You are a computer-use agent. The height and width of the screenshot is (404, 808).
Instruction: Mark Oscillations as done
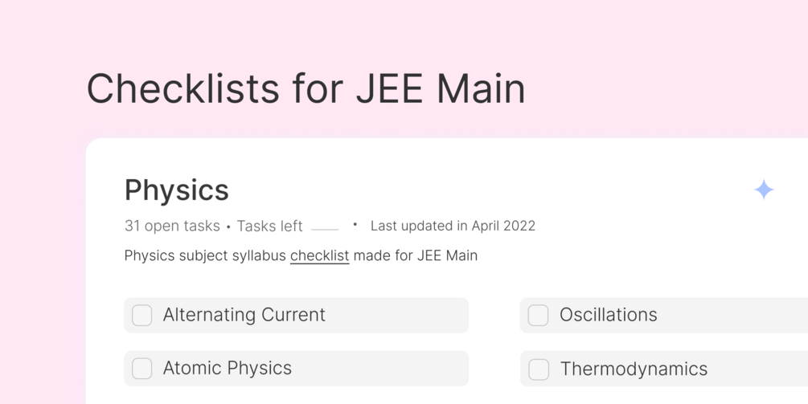pyautogui.click(x=539, y=315)
